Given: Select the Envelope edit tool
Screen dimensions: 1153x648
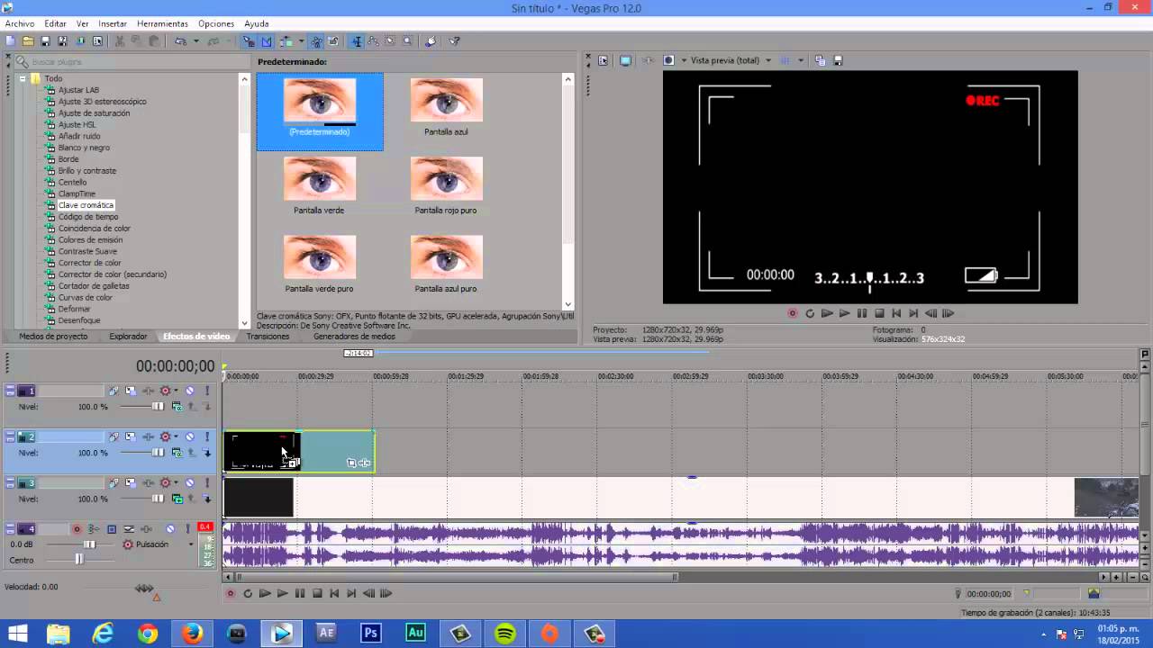Looking at the screenshot, I should [x=373, y=41].
